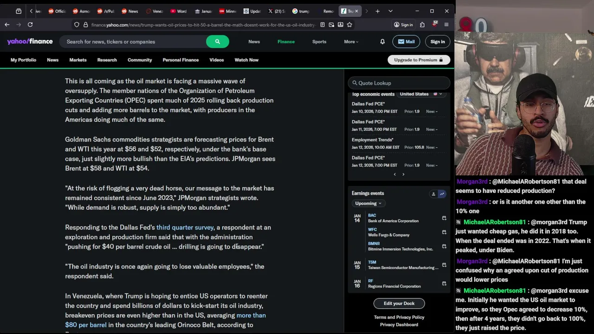This screenshot has width=594, height=334.
Task: Open the Firefox View icon at tab strip
Action: coord(19,11)
